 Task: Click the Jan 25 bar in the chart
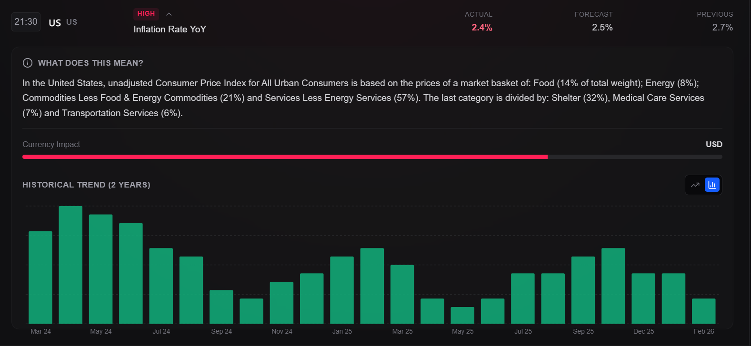(x=342, y=290)
